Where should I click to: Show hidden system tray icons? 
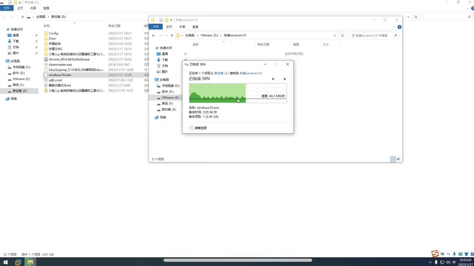tap(430, 262)
